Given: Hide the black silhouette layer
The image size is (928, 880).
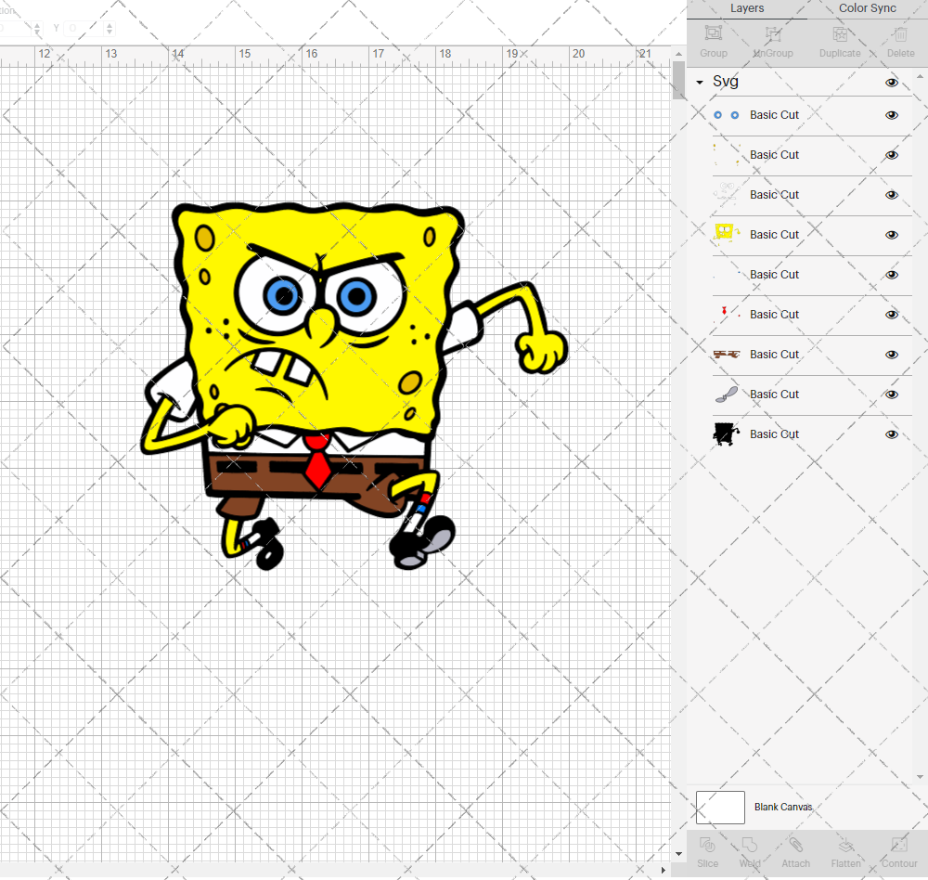Looking at the screenshot, I should tap(891, 434).
